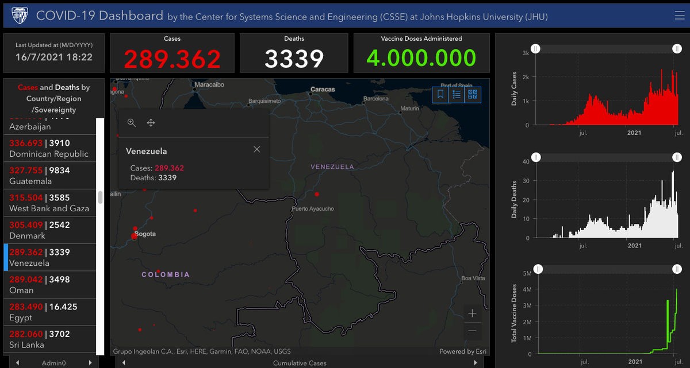The width and height of the screenshot is (690, 368).
Task: Click the Maturin city label on map
Action: [x=410, y=109]
